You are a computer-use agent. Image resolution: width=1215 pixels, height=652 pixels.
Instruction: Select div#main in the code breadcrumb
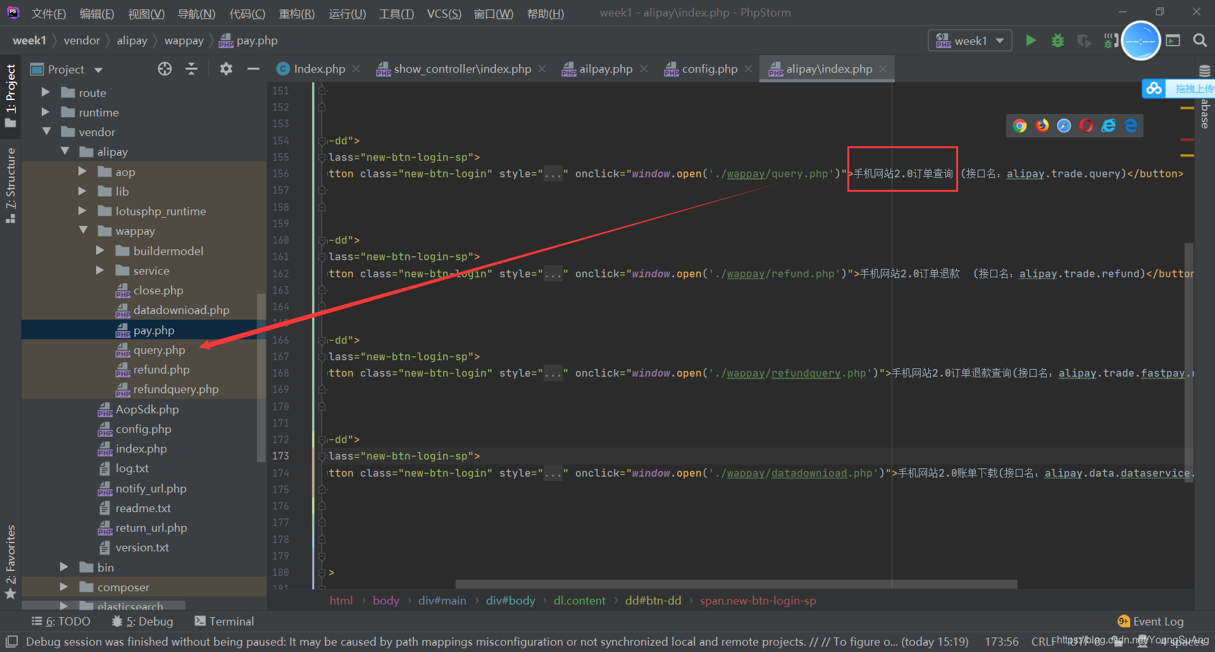(442, 601)
